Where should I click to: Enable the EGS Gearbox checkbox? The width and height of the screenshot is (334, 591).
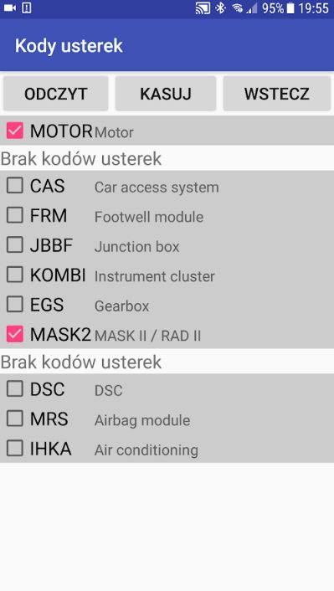click(15, 305)
